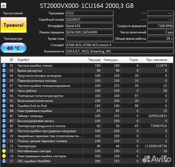The image size is (175, 167).
Task: Select the row Нестабильные сектора
Action: pyautogui.click(x=85, y=151)
